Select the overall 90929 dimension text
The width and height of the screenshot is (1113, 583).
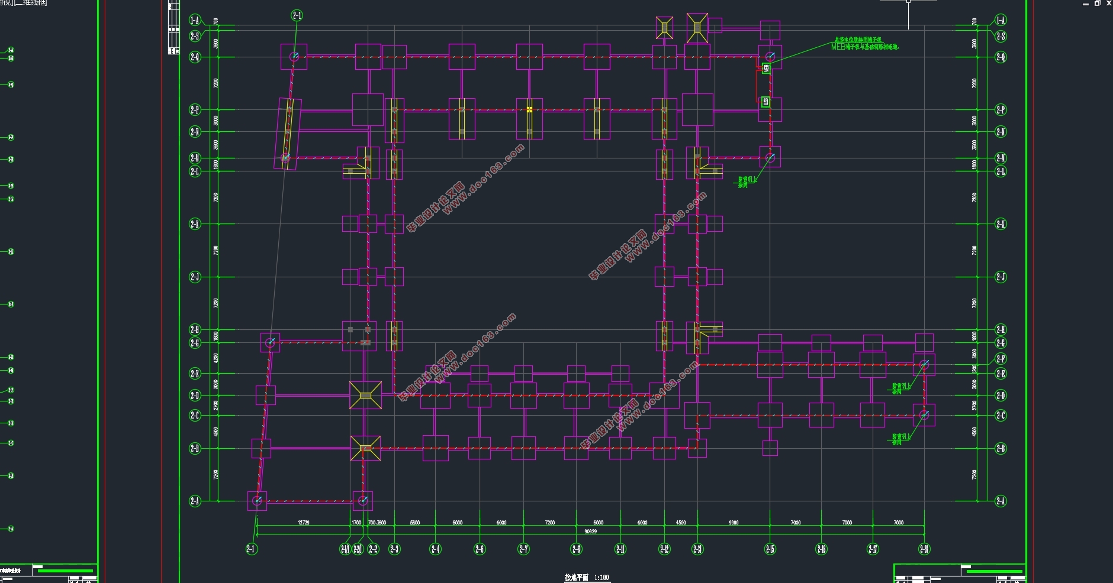(x=590, y=532)
